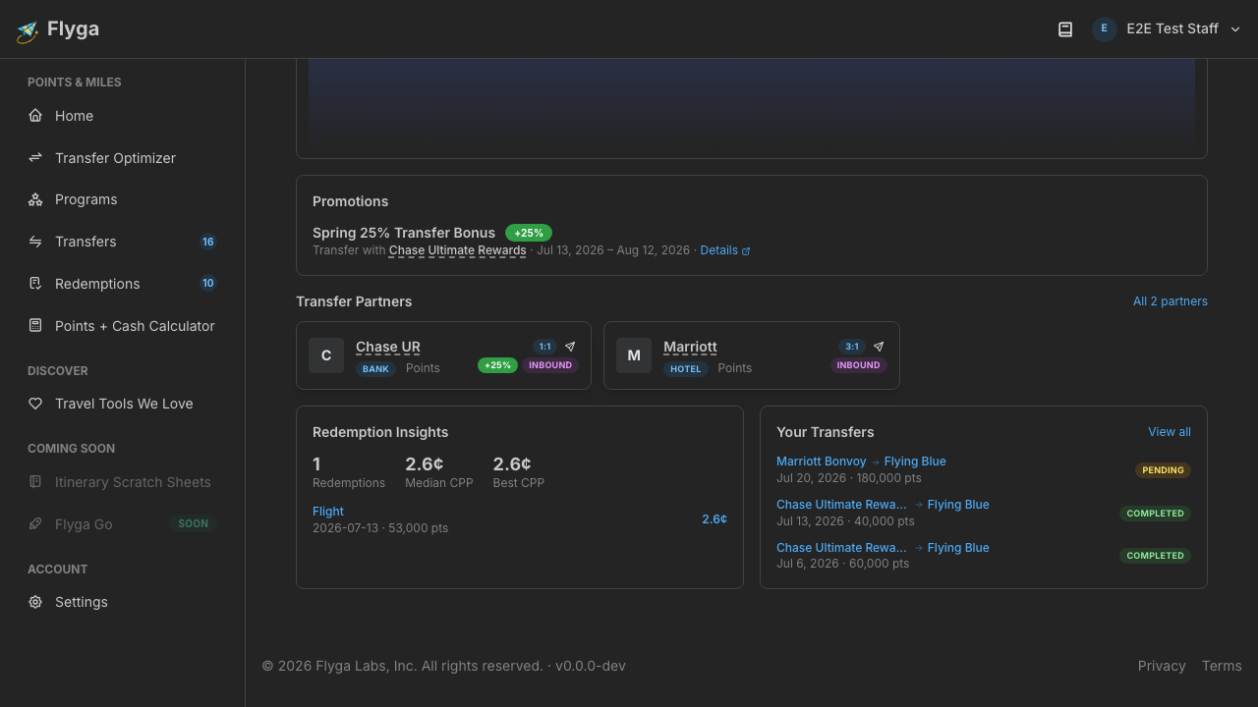Click the Redemptions receipt icon

35,284
